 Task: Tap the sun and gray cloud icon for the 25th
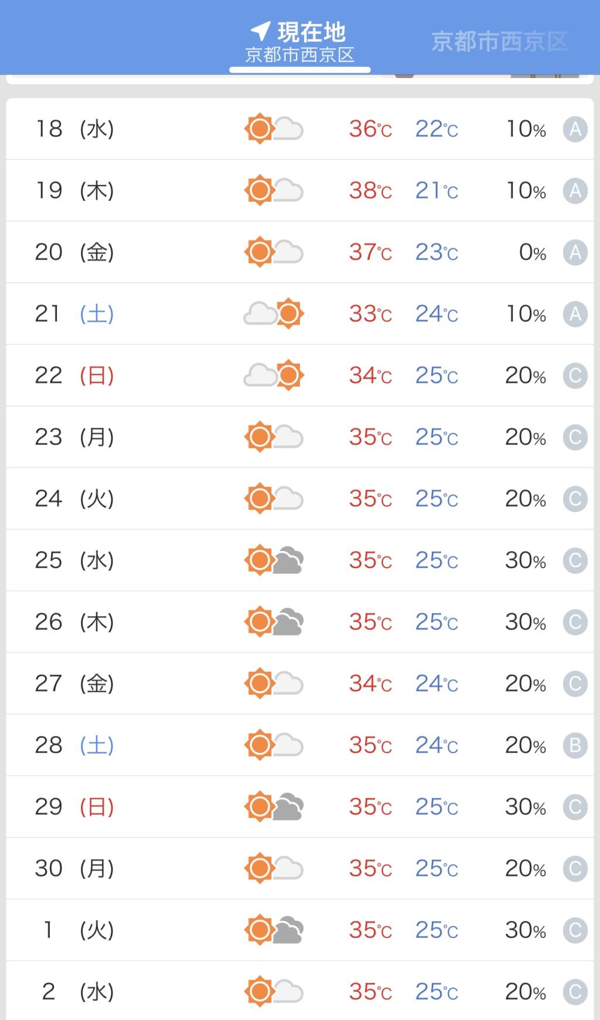(274, 560)
